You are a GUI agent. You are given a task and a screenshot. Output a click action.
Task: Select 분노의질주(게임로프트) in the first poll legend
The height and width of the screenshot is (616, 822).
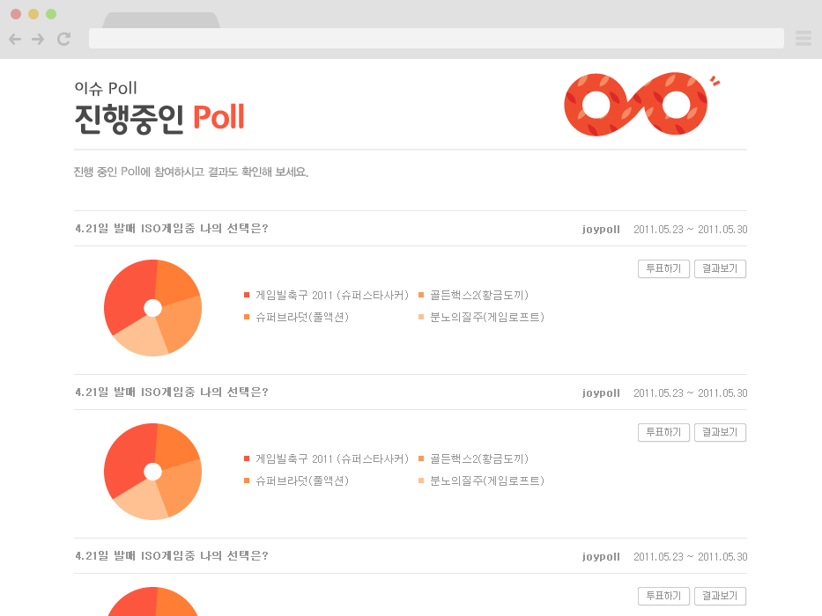(x=486, y=317)
